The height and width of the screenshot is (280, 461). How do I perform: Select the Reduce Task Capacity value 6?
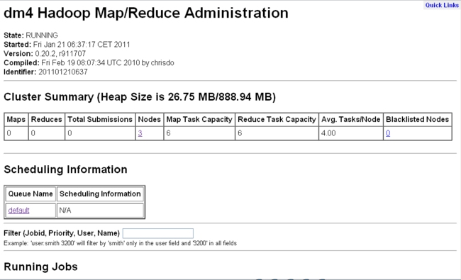(x=240, y=133)
